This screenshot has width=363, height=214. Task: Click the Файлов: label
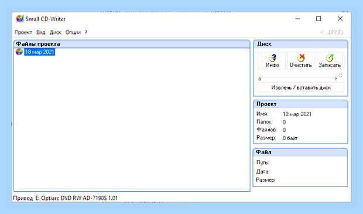(x=266, y=130)
